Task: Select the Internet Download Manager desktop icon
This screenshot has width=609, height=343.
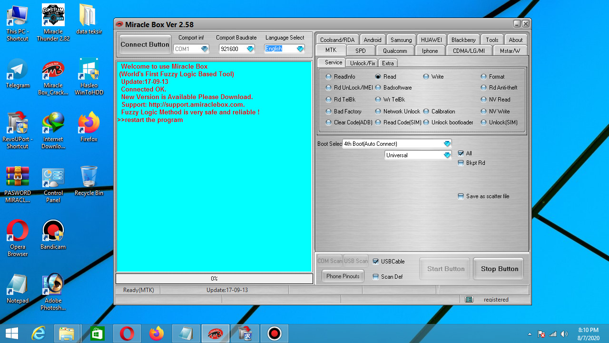Action: [53, 130]
